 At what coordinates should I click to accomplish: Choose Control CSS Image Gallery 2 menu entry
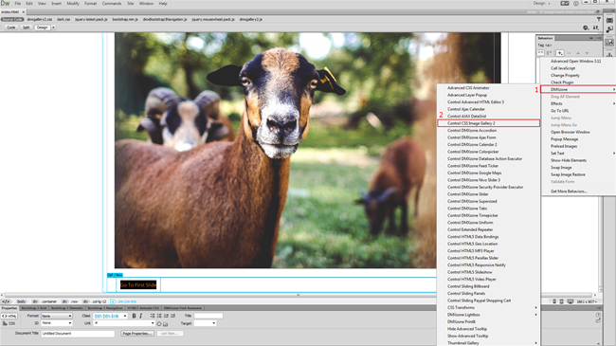(x=488, y=123)
